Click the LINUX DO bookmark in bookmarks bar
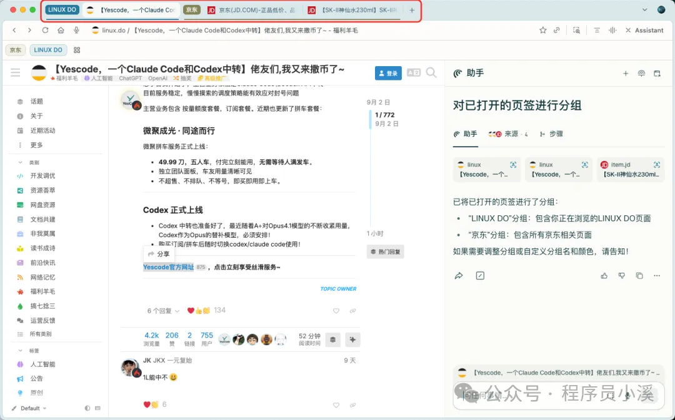 pyautogui.click(x=47, y=50)
